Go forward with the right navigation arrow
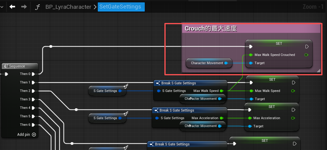Image resolution: width=327 pixels, height=150 pixels. click(24, 7)
